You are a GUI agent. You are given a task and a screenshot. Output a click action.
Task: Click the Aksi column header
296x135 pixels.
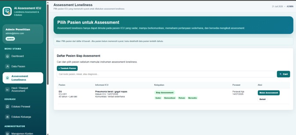[260, 85]
